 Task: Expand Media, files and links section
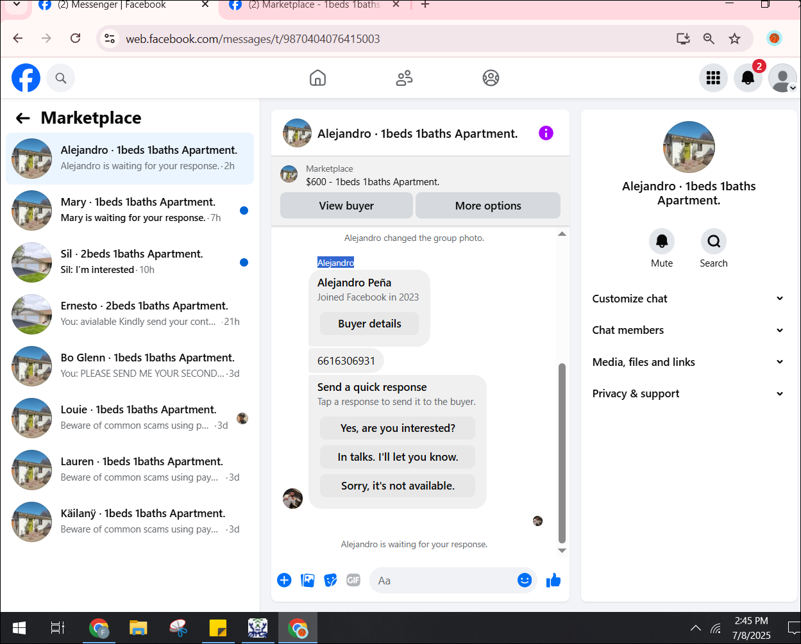(688, 362)
